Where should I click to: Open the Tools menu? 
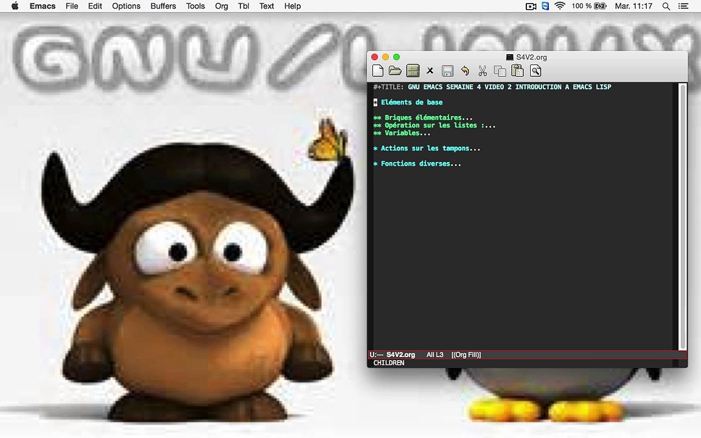point(195,6)
